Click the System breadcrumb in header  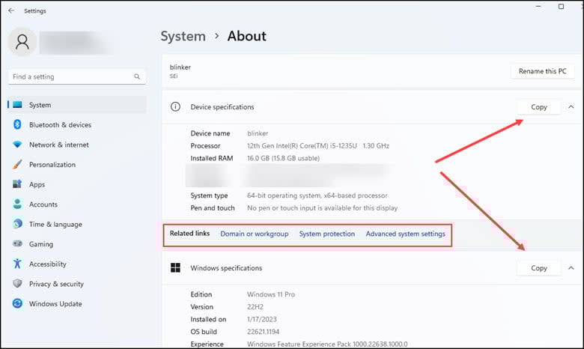183,36
